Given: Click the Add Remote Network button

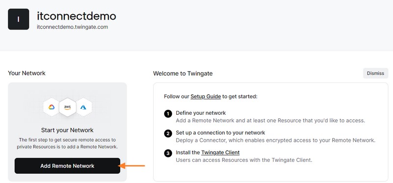Looking at the screenshot, I should [x=67, y=166].
